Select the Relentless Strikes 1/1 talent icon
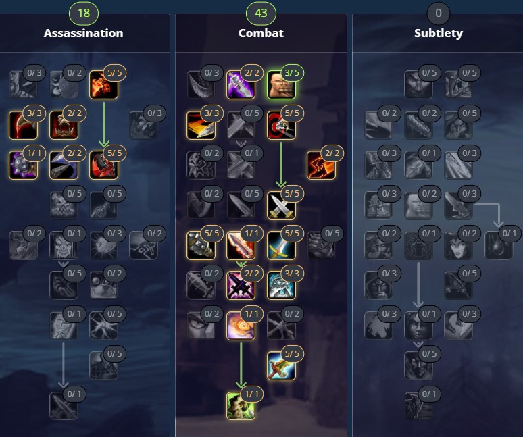 click(x=23, y=165)
